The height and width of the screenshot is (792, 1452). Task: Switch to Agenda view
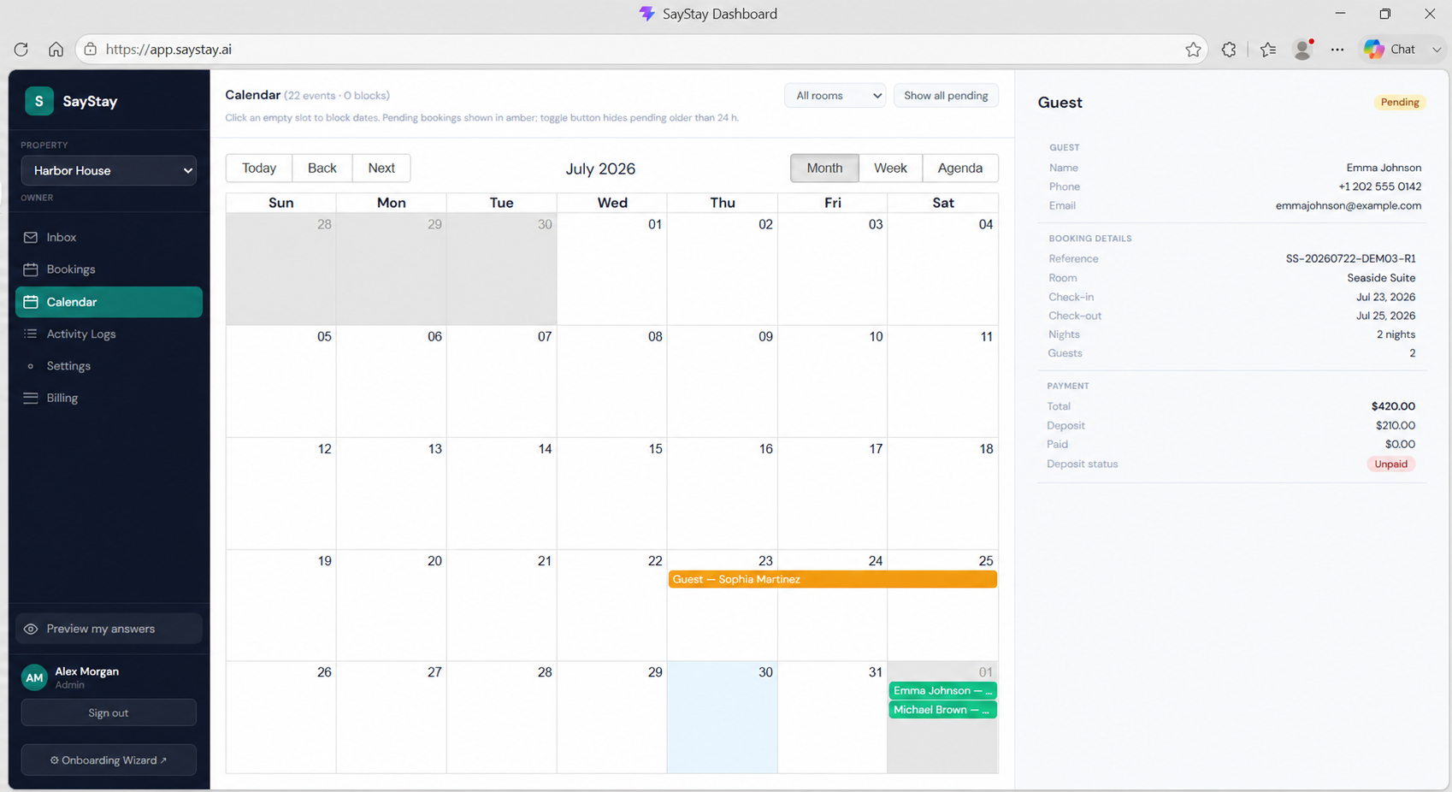point(960,168)
